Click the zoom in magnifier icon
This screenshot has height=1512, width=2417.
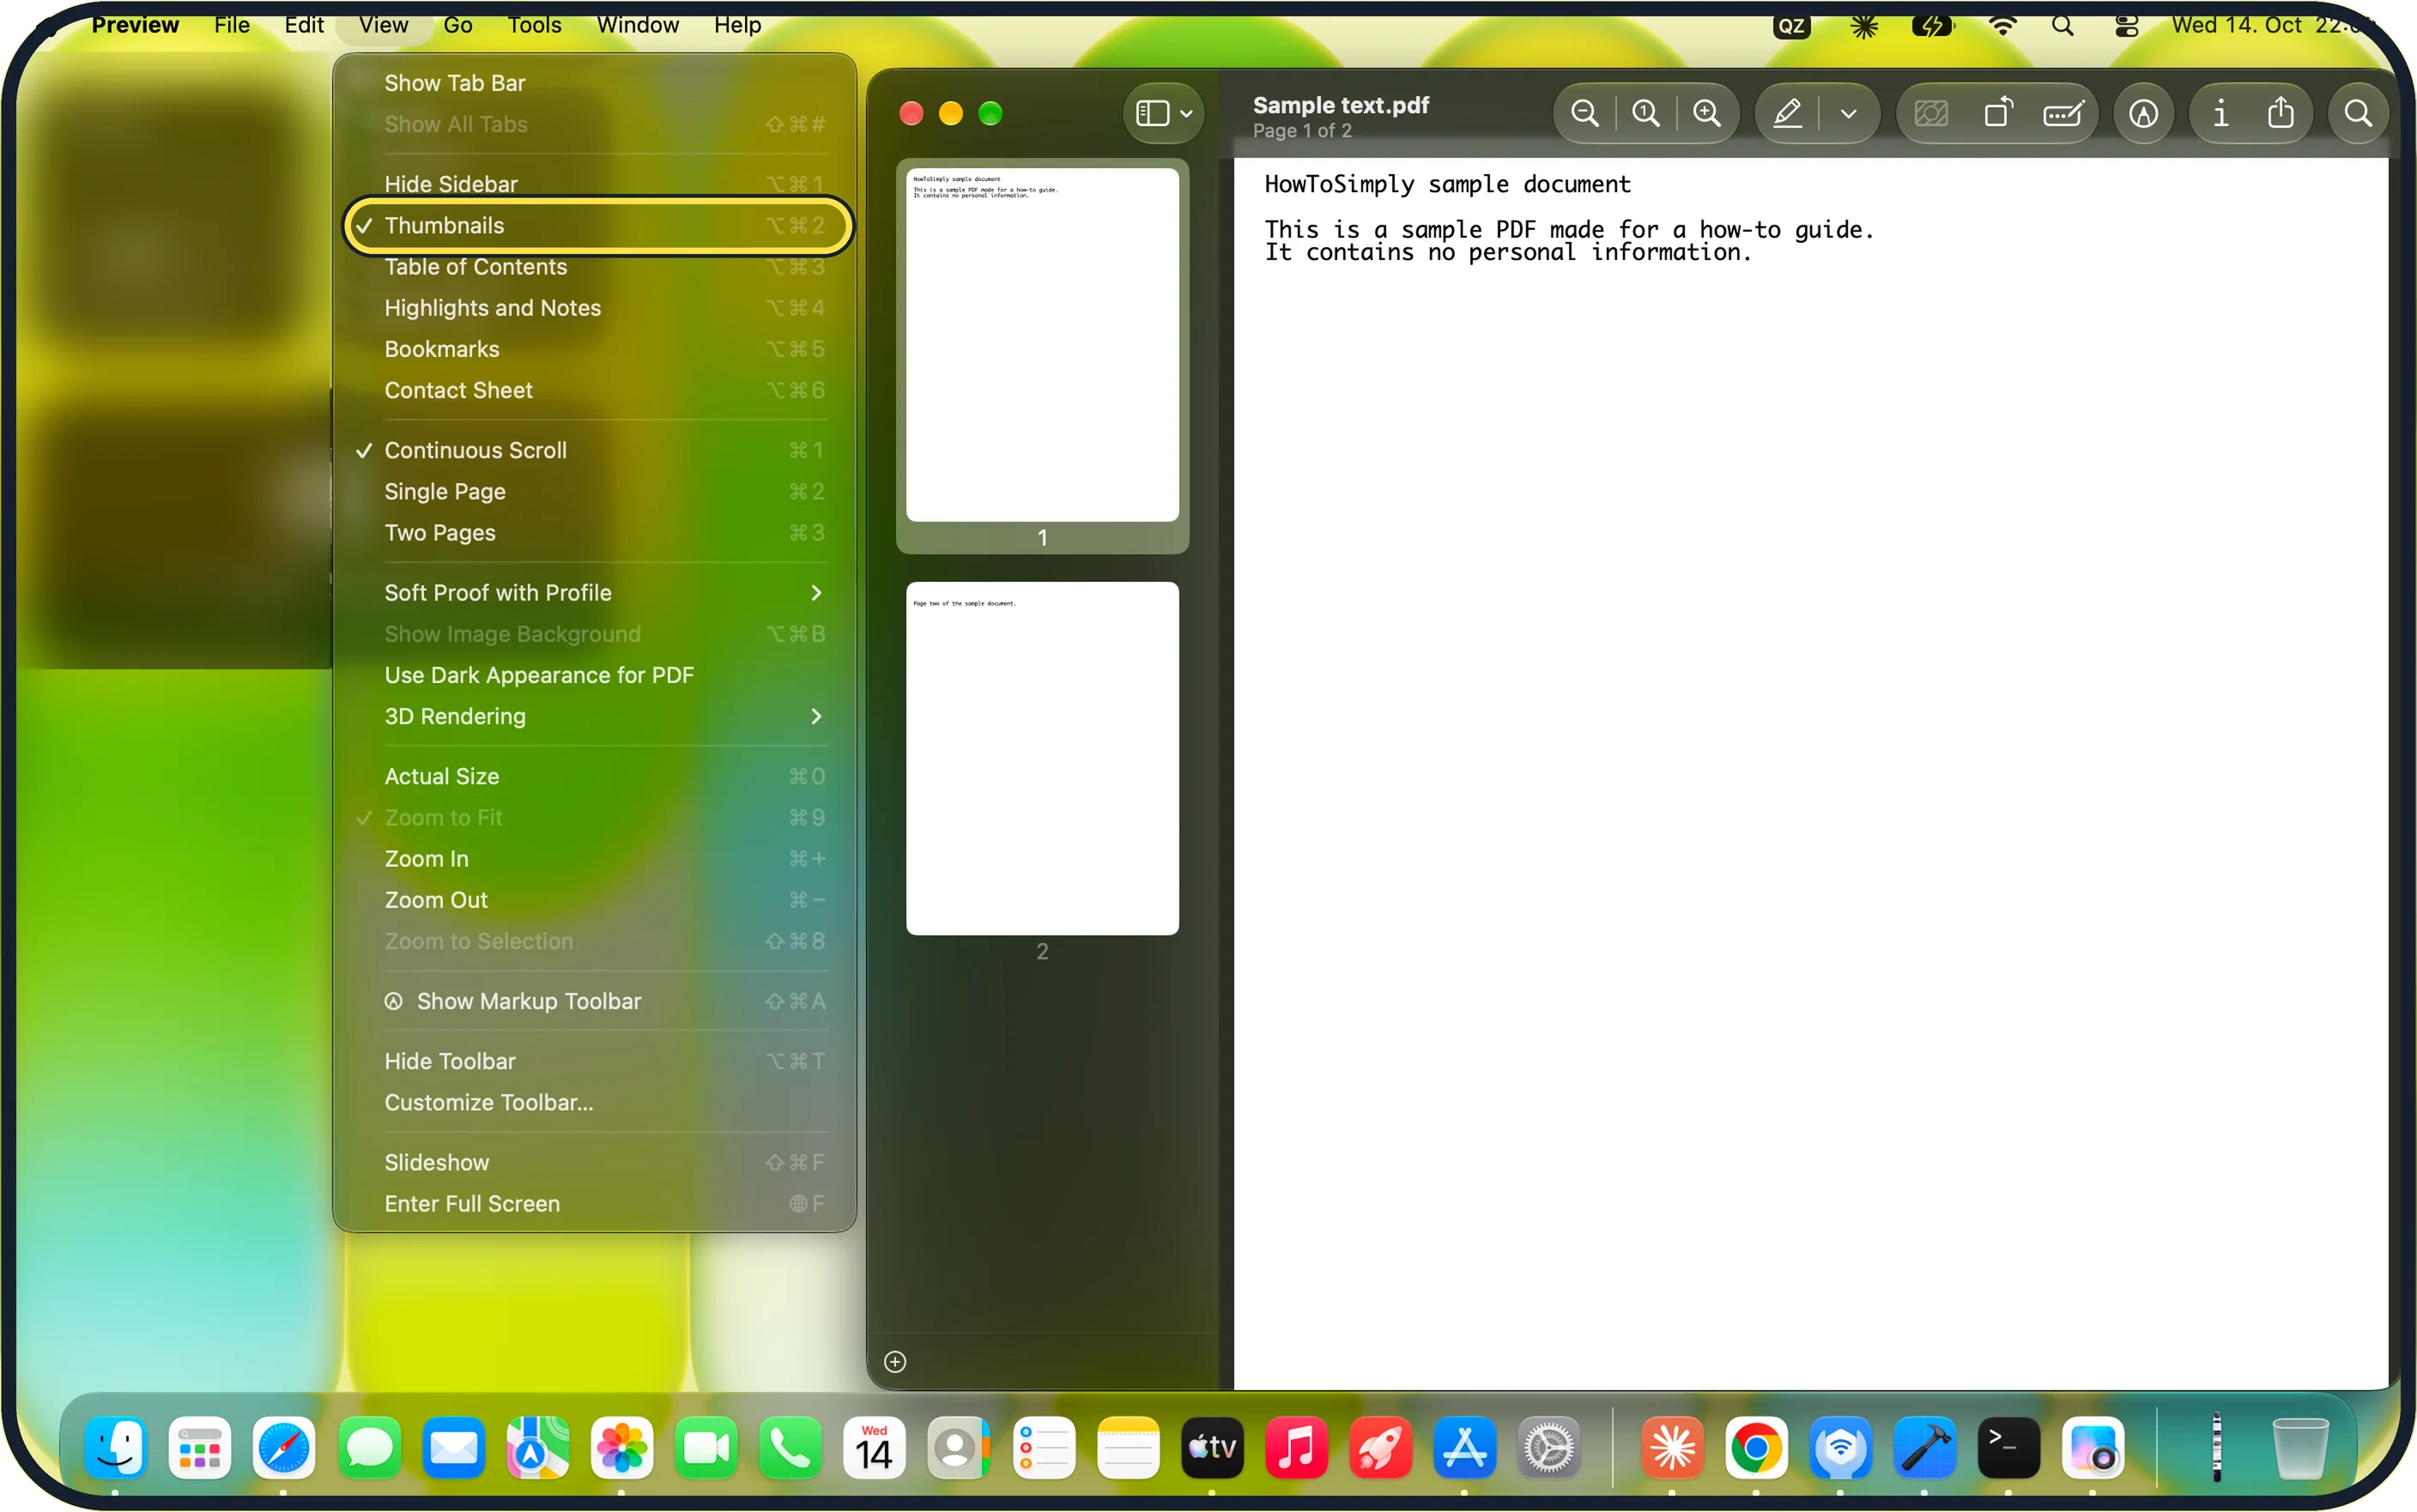(x=1707, y=113)
